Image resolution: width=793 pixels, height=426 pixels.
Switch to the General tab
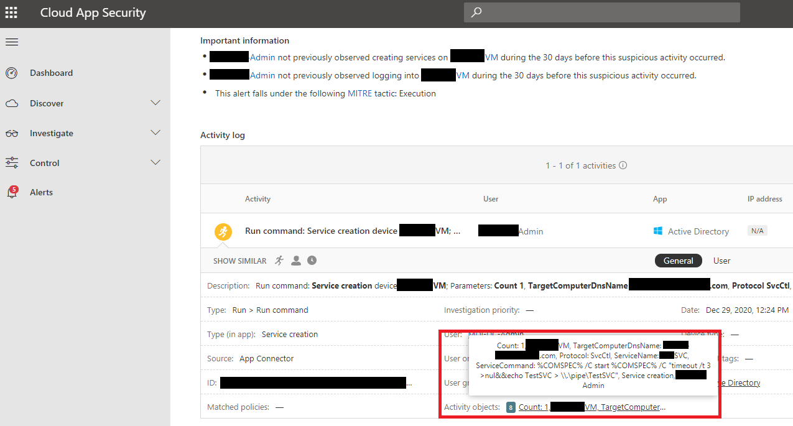tap(679, 261)
